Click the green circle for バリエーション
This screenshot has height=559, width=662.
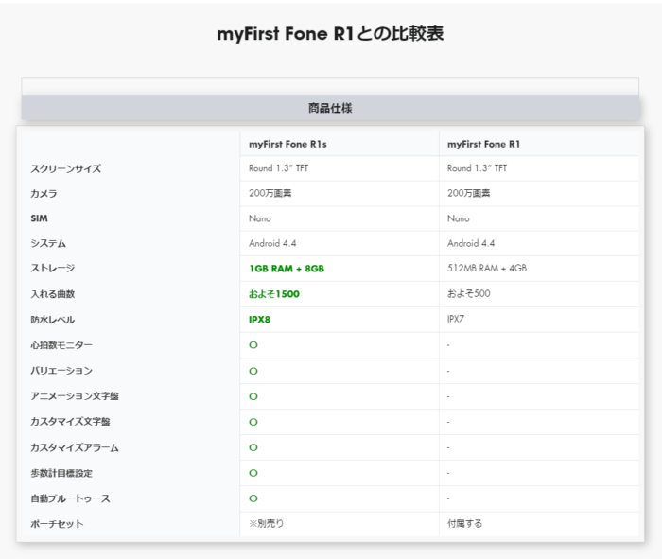point(253,371)
